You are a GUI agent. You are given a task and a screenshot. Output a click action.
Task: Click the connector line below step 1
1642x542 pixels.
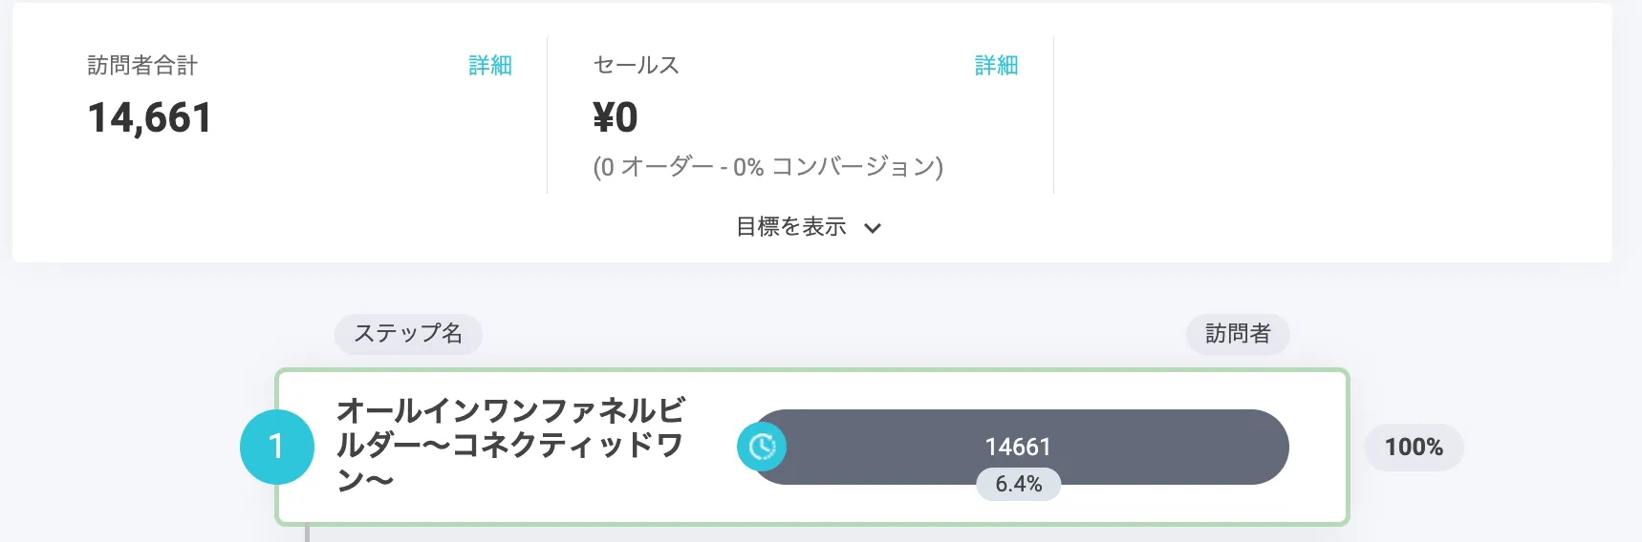(x=307, y=533)
